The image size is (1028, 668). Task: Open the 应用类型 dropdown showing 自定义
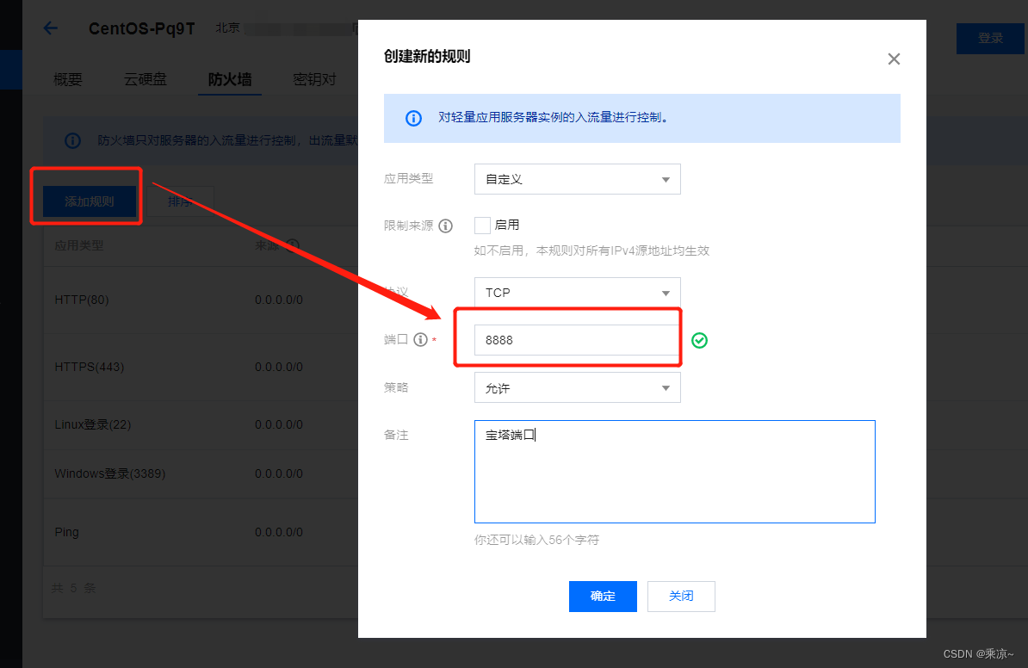pos(578,179)
